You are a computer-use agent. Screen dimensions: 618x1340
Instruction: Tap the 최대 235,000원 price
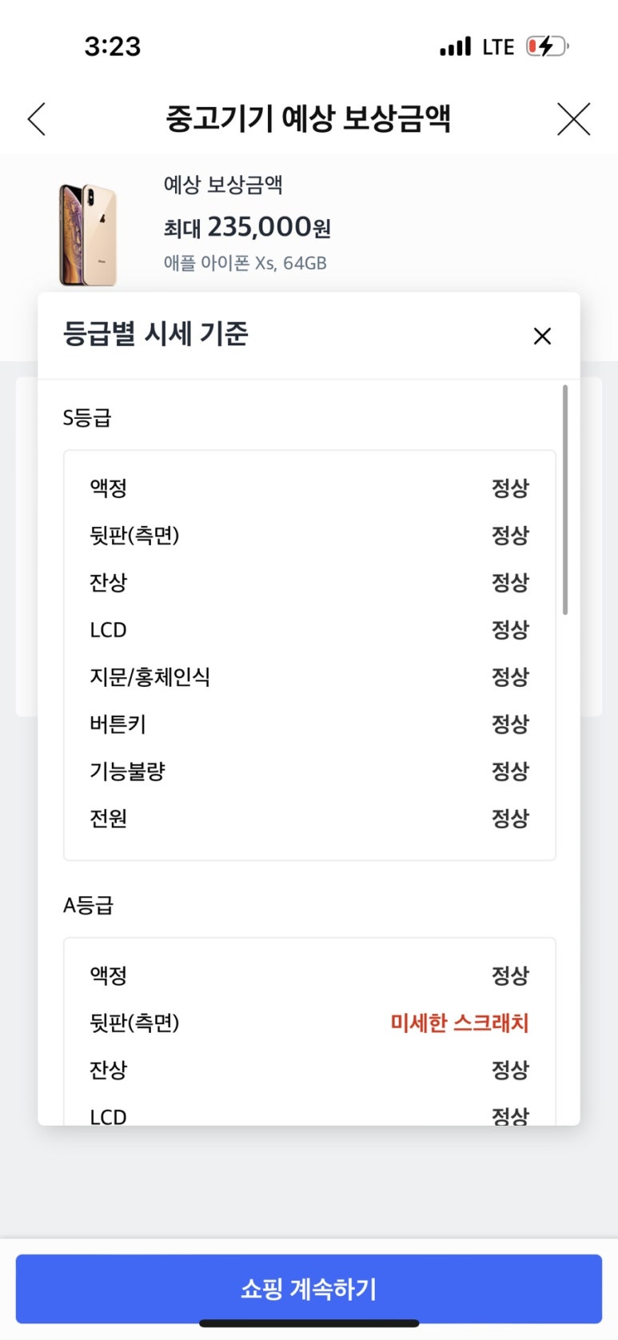point(247,228)
